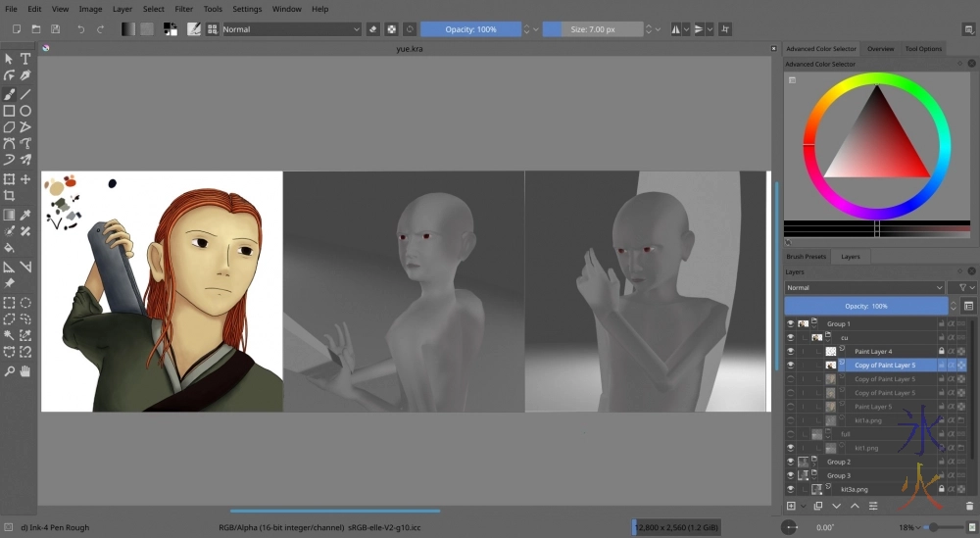Toggle visibility of Group 2 layer

[790, 461]
